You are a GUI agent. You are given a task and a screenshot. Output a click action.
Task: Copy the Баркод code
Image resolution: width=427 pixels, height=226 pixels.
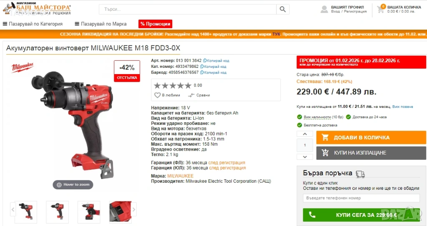pyautogui.click(x=213, y=72)
